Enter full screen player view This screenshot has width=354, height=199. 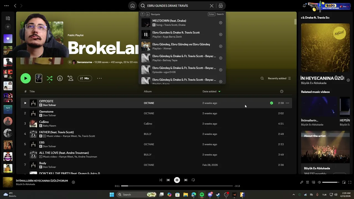pyautogui.click(x=350, y=182)
